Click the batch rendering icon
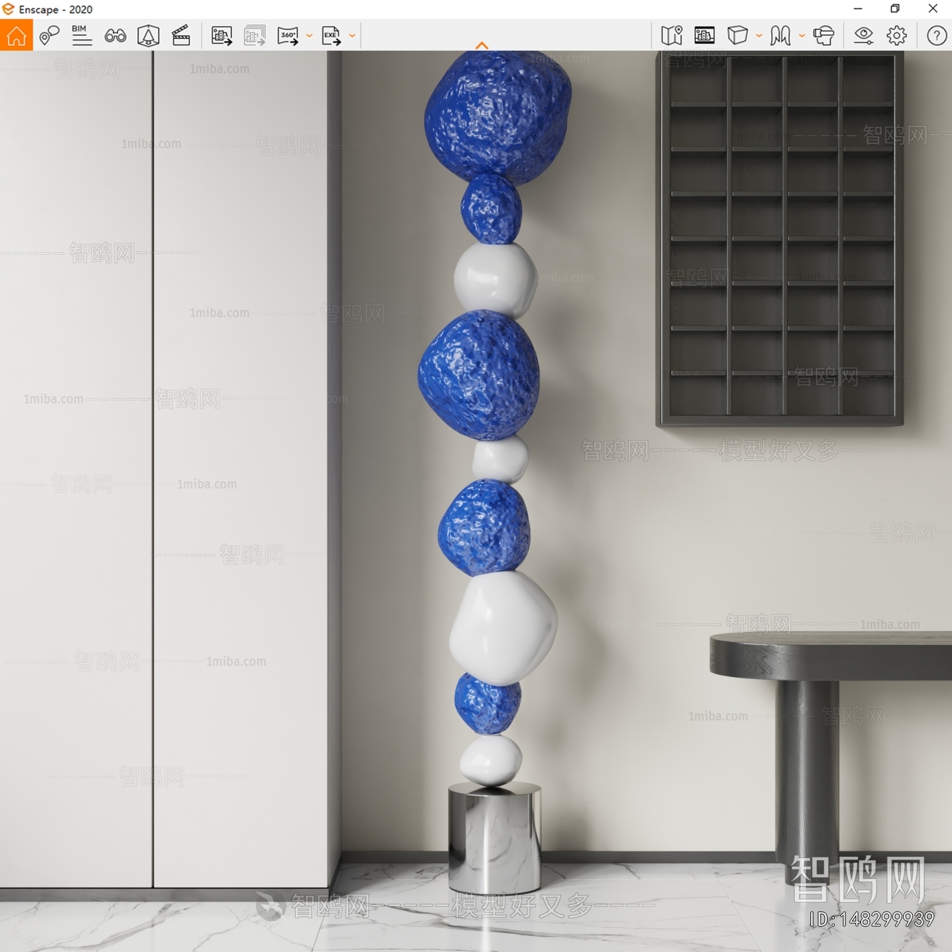Screen dimensions: 952x952 (x=255, y=36)
